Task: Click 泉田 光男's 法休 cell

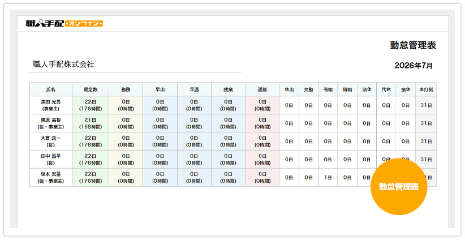Action: [367, 105]
